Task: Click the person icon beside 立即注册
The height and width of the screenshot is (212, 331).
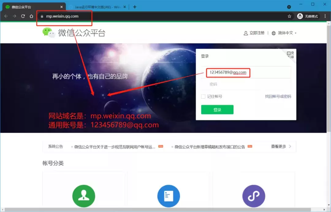Action: click(x=246, y=33)
